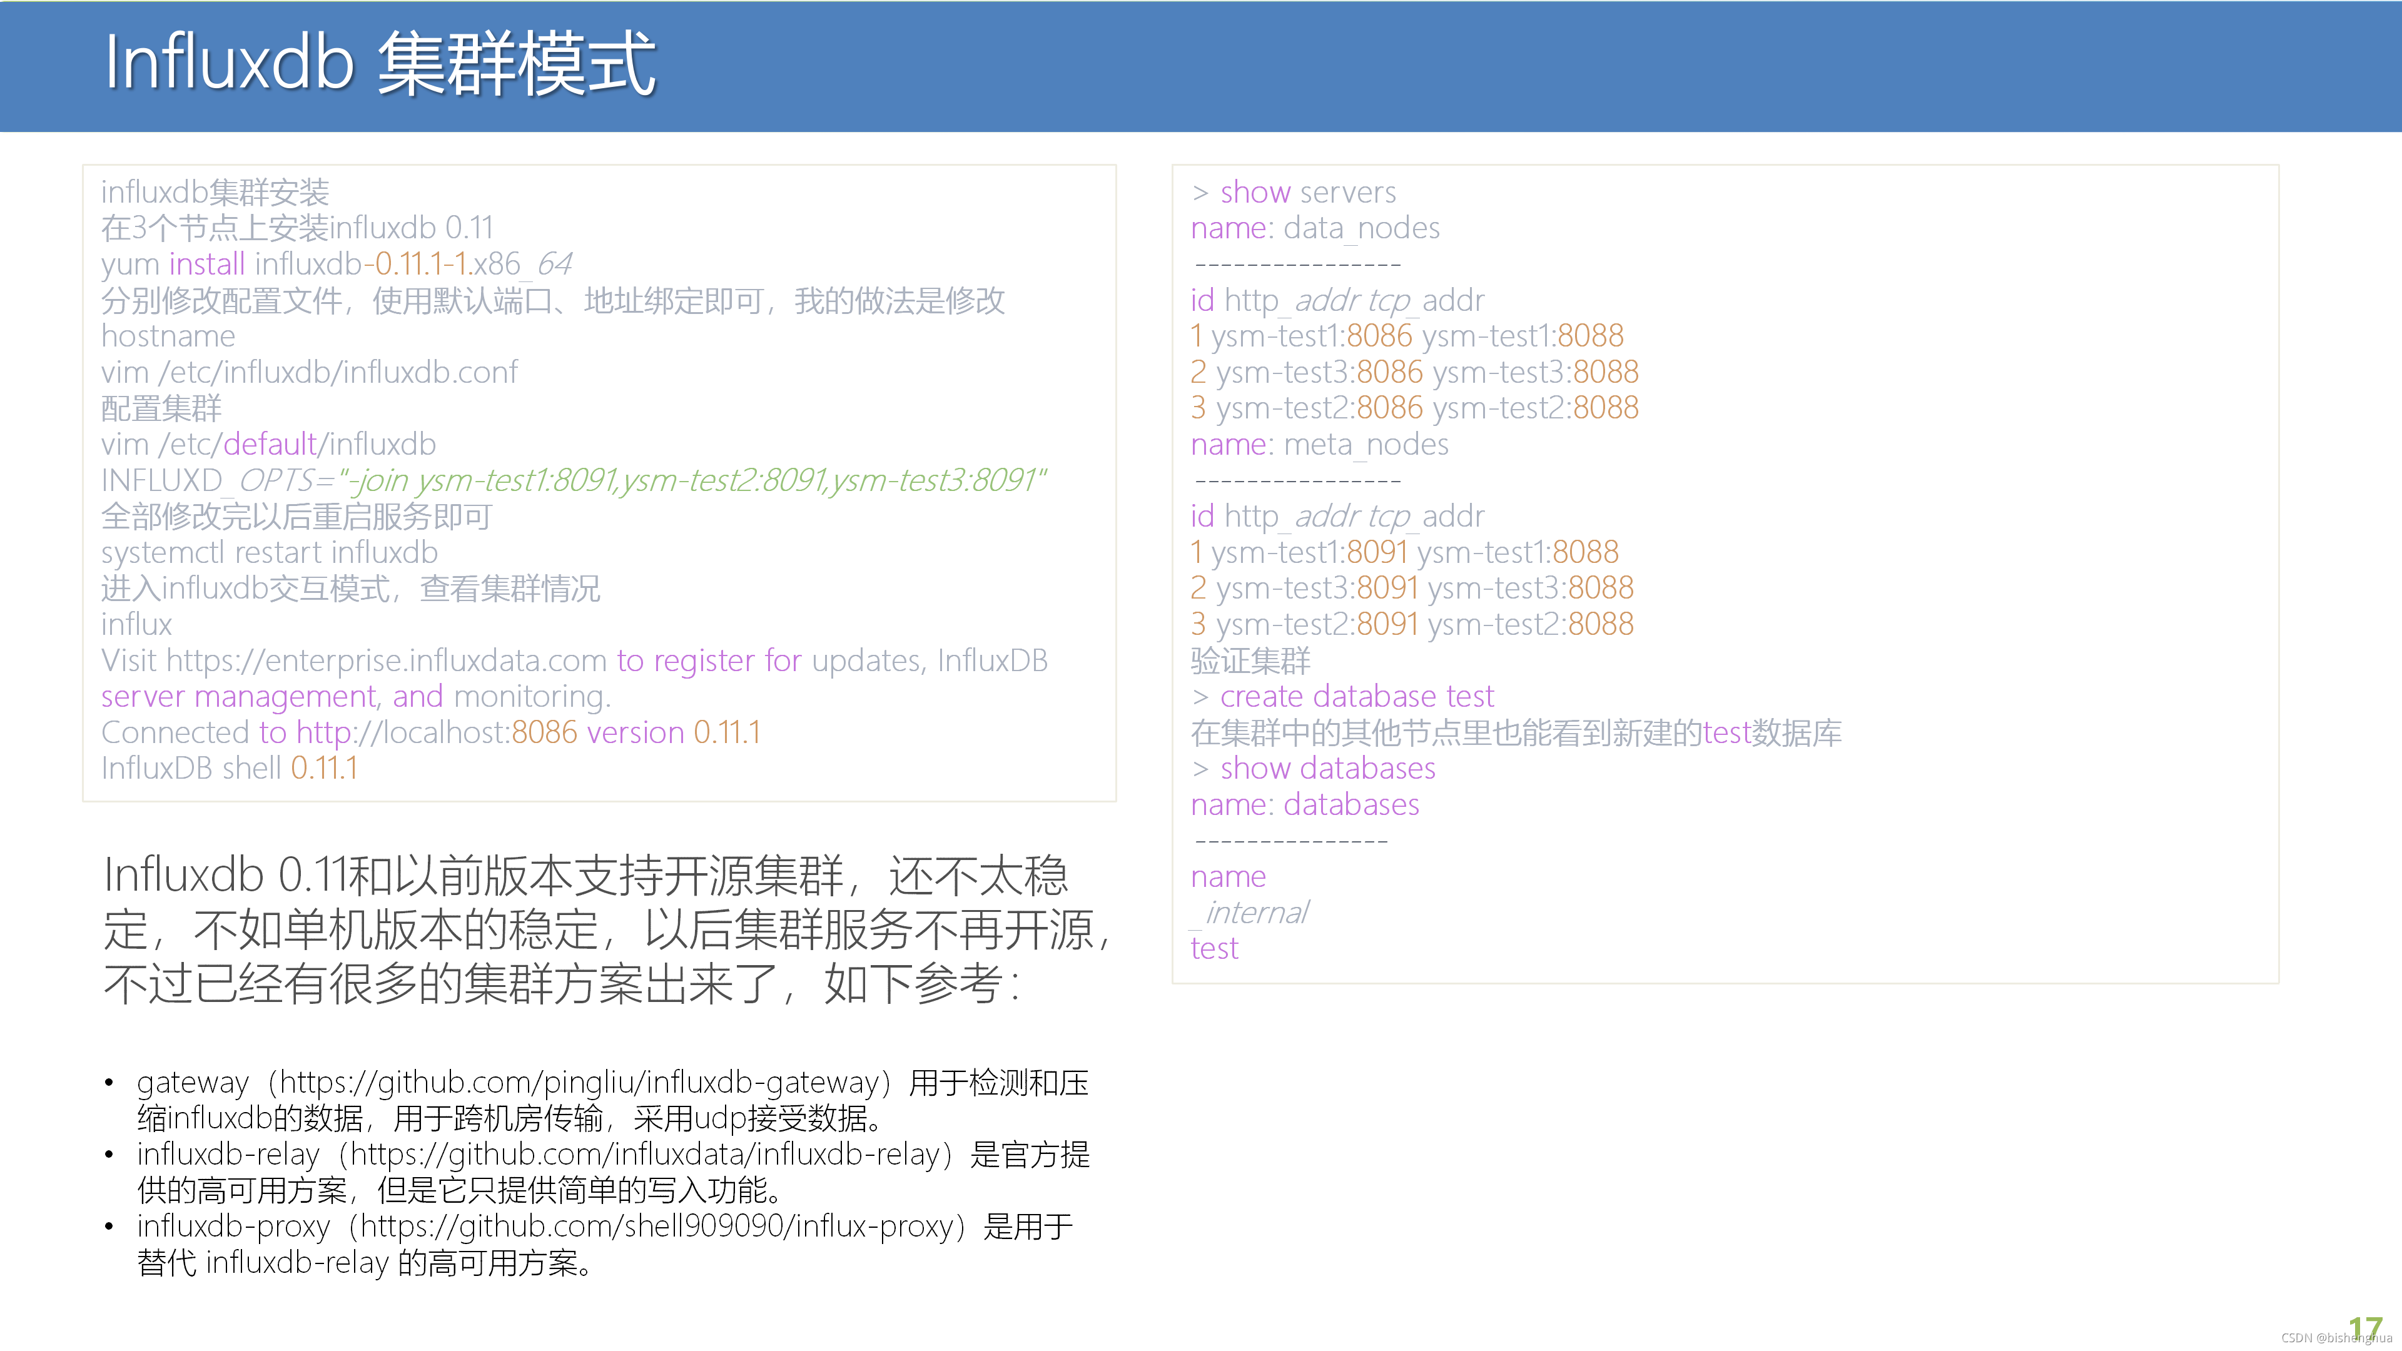2402x1351 pixels.
Task: Click the 'yum install influxdb' command line
Action: point(336,264)
